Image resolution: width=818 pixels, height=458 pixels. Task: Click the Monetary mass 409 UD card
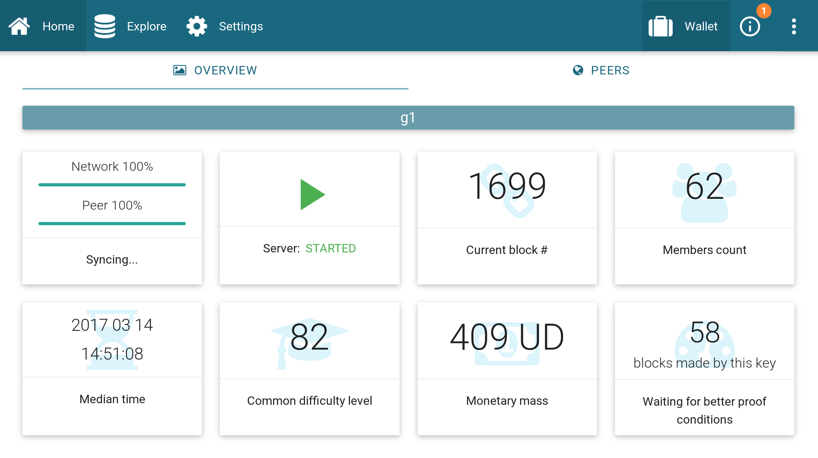(507, 368)
